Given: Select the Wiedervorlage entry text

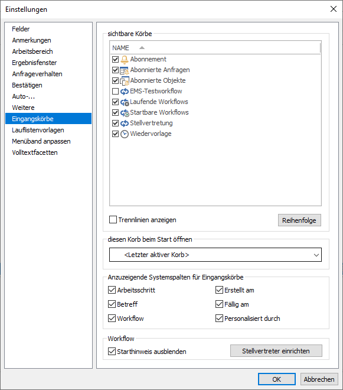Looking at the screenshot, I should pos(151,134).
